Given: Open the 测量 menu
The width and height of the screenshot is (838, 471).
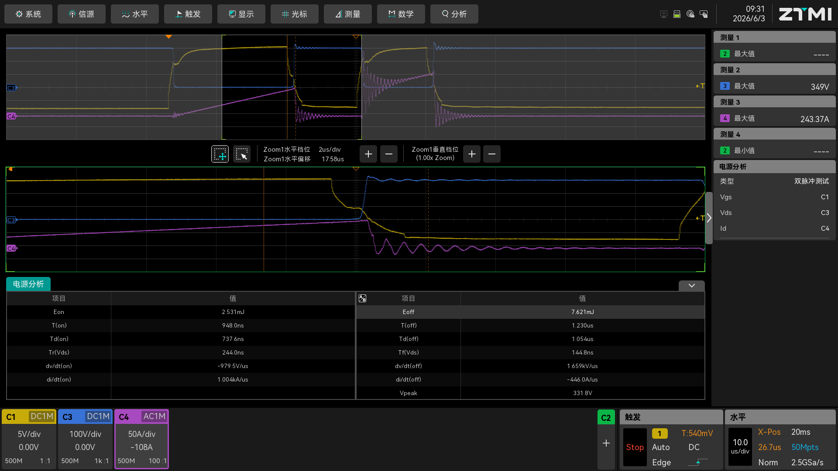Looking at the screenshot, I should coord(348,14).
